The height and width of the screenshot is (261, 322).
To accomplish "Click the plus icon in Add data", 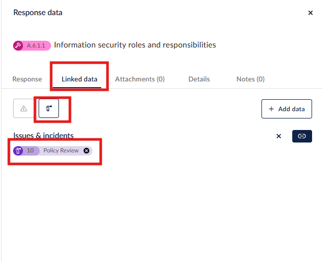I will tap(271, 109).
